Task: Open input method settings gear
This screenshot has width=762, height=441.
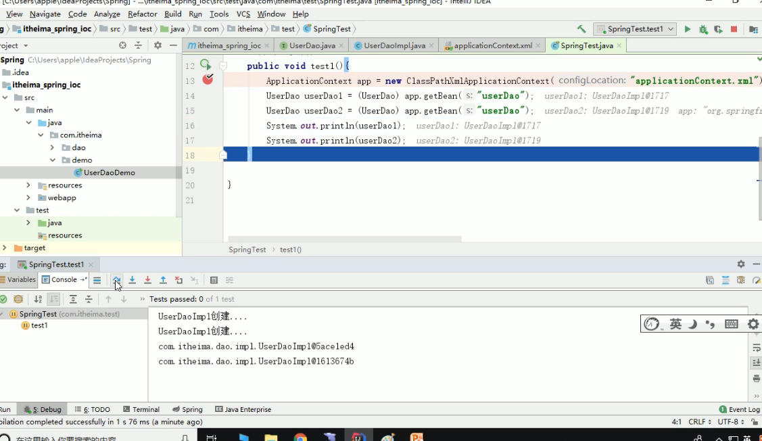Action: click(x=753, y=324)
